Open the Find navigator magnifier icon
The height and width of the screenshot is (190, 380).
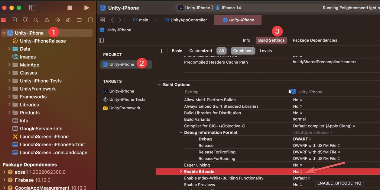coord(36,20)
